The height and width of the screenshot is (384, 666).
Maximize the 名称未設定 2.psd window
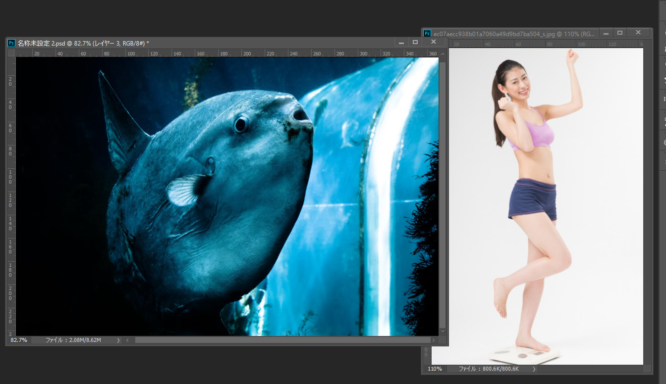(x=415, y=43)
